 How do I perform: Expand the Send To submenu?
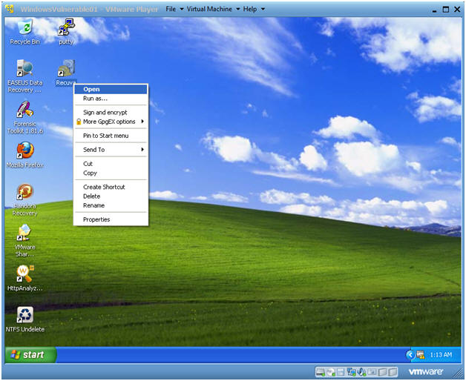point(111,150)
